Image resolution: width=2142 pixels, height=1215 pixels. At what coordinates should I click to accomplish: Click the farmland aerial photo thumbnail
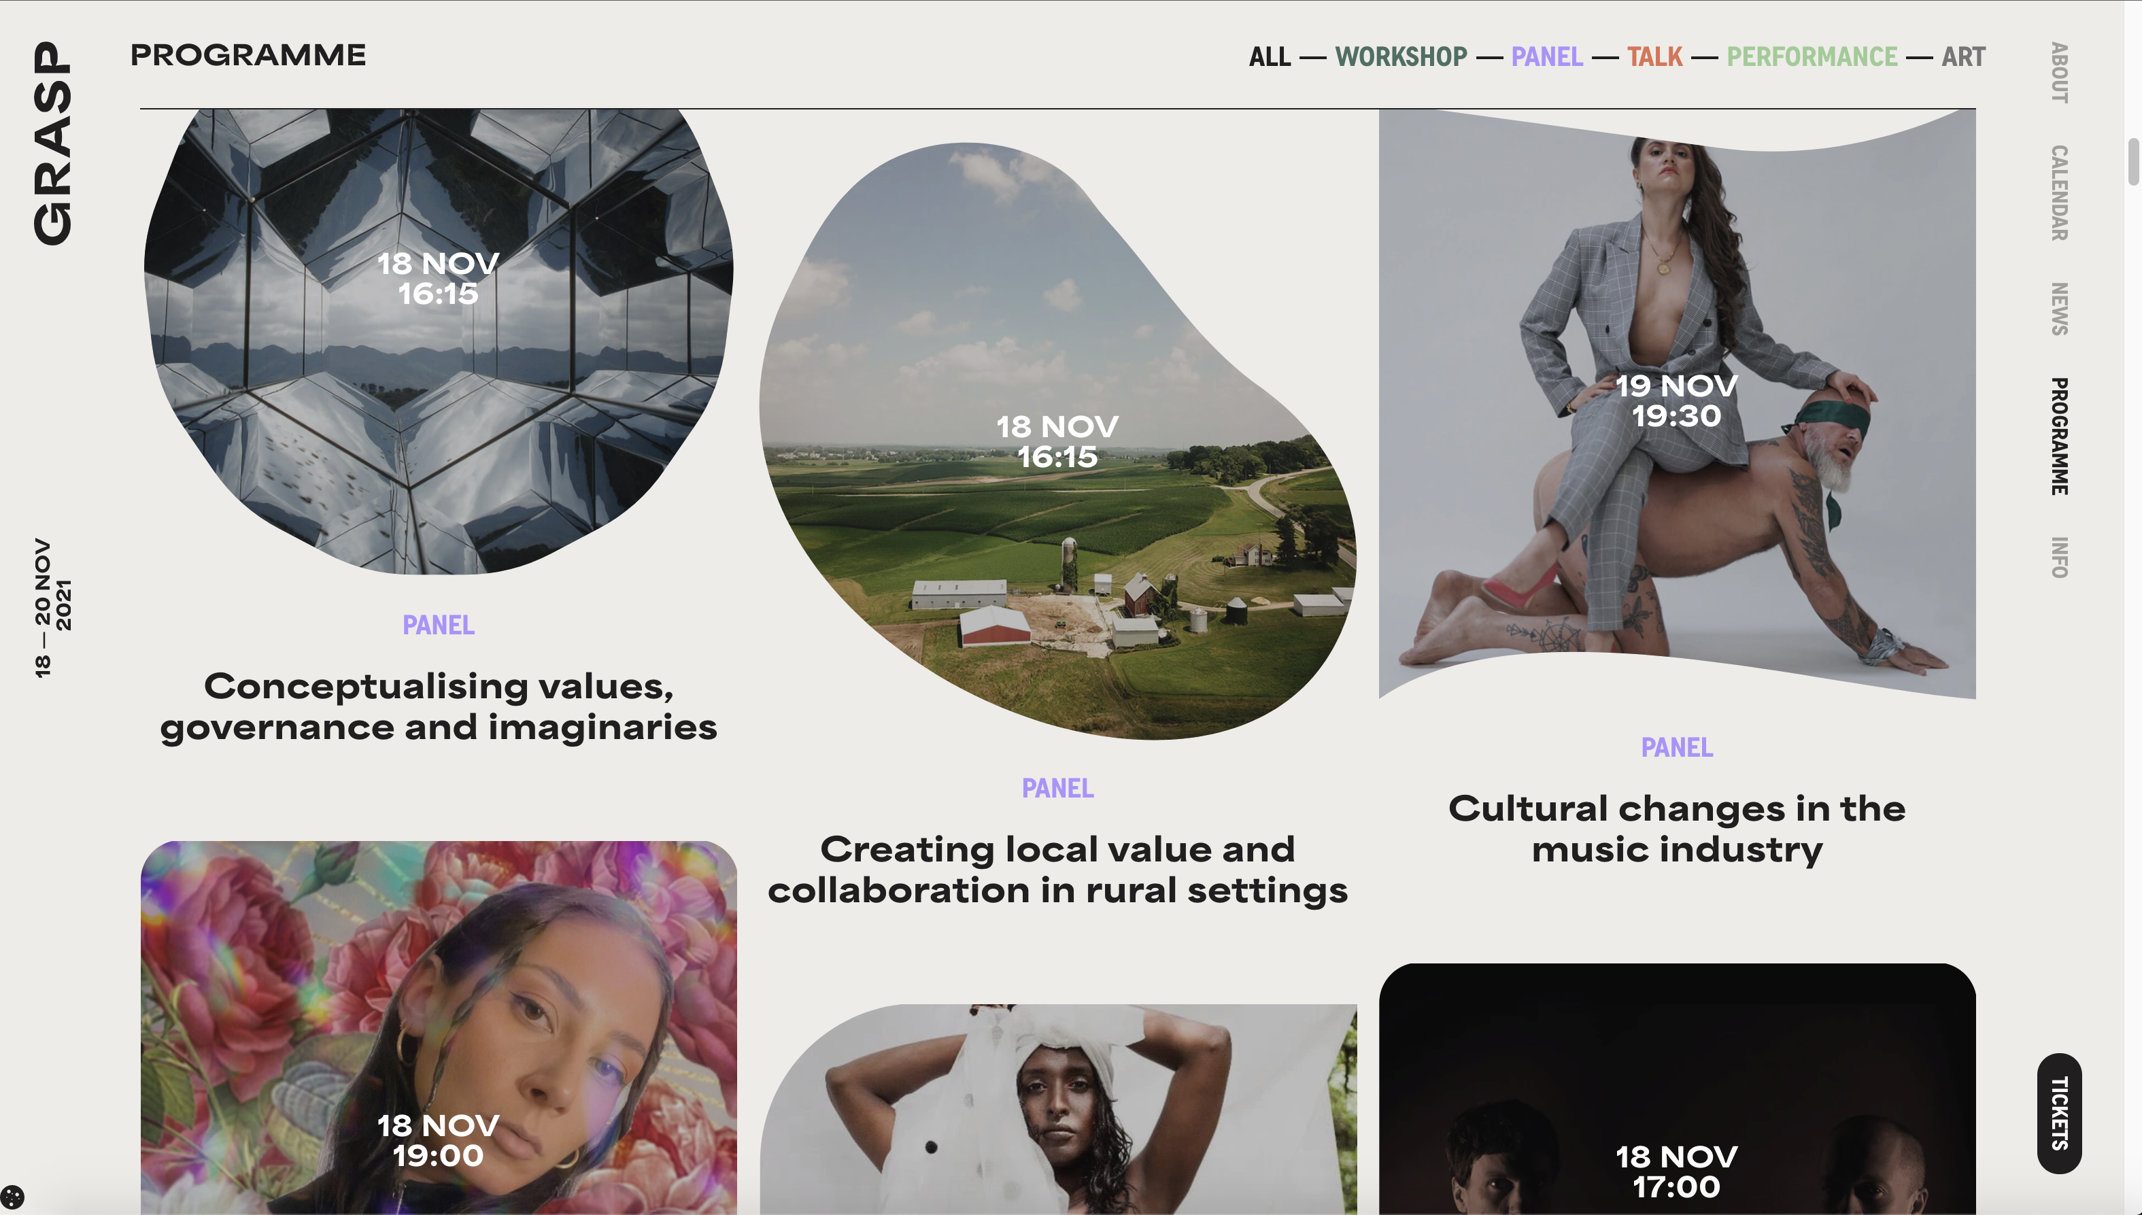[x=1057, y=441]
